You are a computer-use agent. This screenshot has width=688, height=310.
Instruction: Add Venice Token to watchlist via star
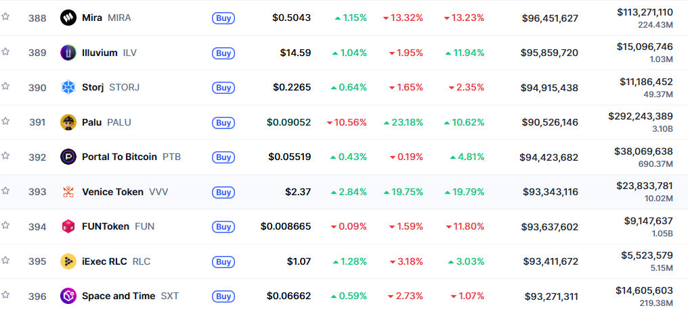click(x=5, y=190)
